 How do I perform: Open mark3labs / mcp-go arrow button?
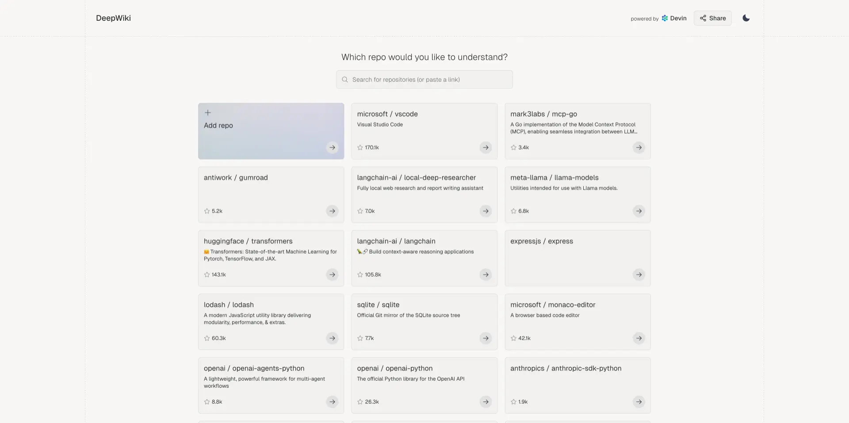(x=639, y=147)
